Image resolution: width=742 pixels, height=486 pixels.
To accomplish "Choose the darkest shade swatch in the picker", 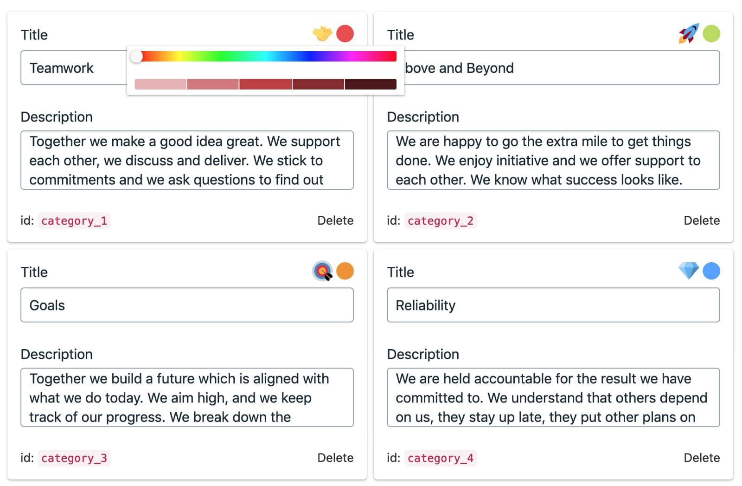I will coord(371,84).
